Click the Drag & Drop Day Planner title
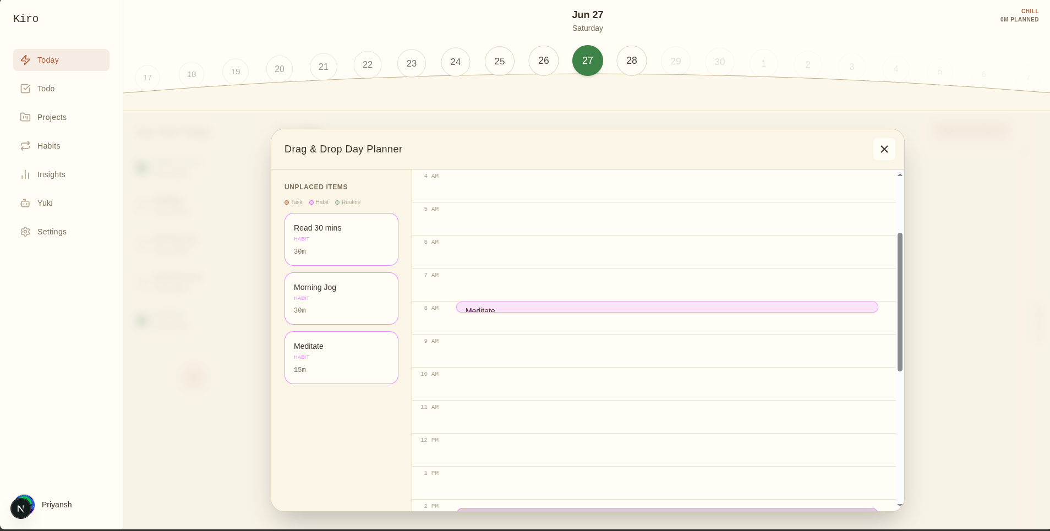1050x531 pixels. pos(343,149)
